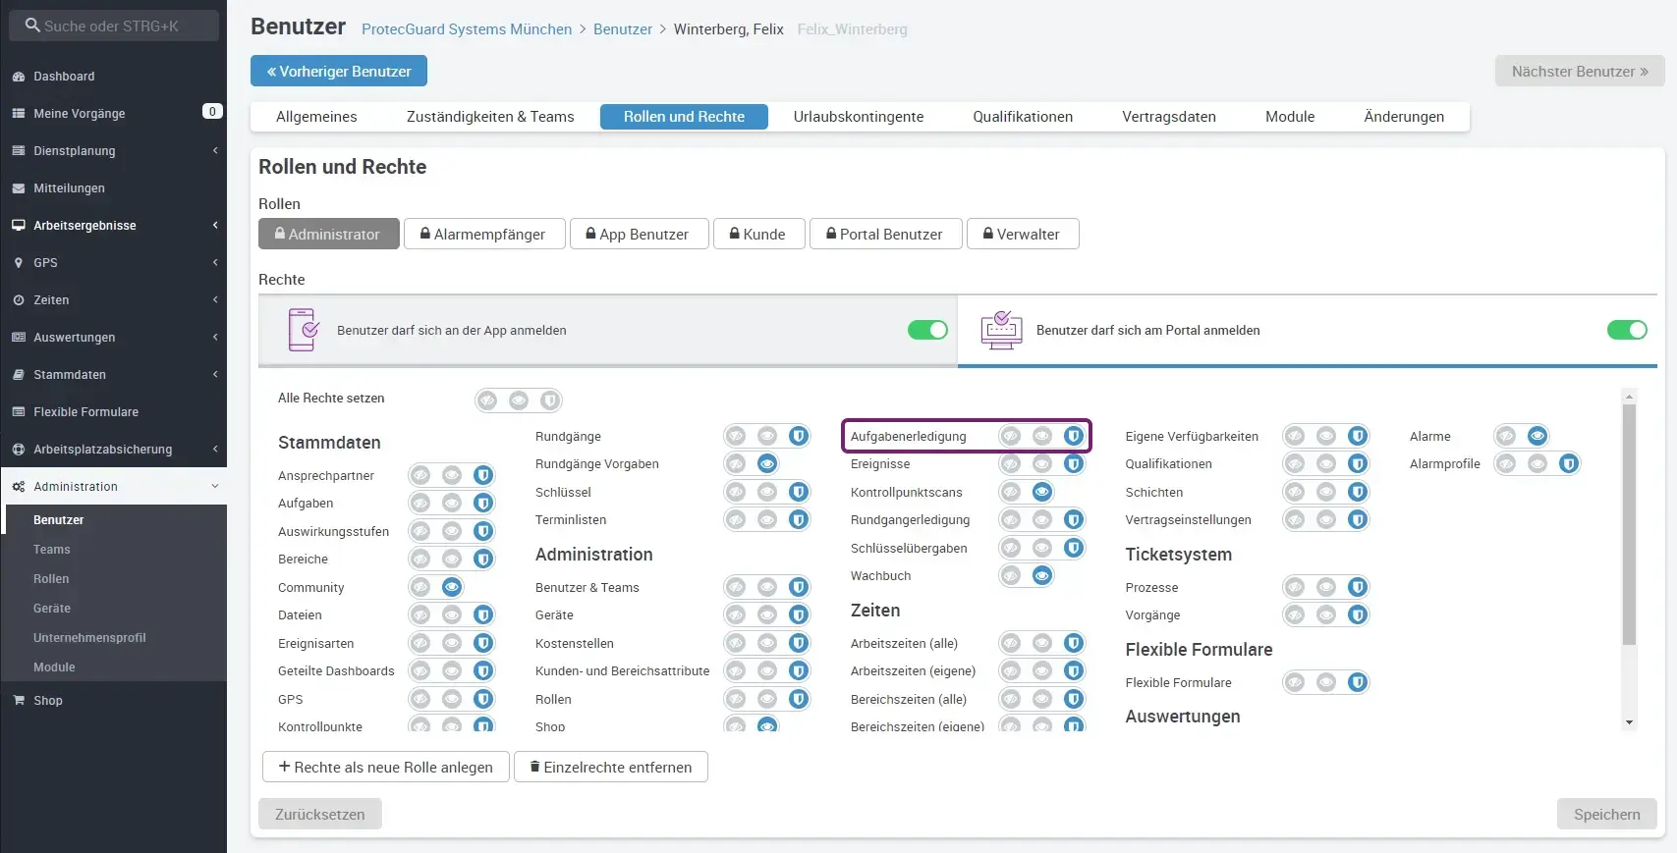
Task: Select the Alarmempfänger role
Action: 484,235
